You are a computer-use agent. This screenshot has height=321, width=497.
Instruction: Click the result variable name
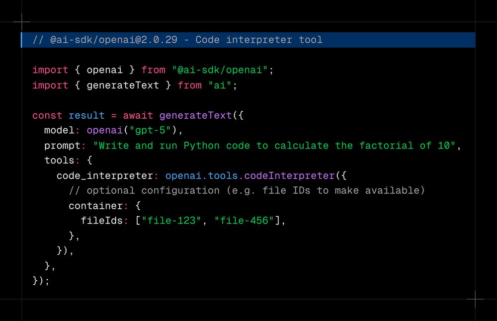point(86,115)
